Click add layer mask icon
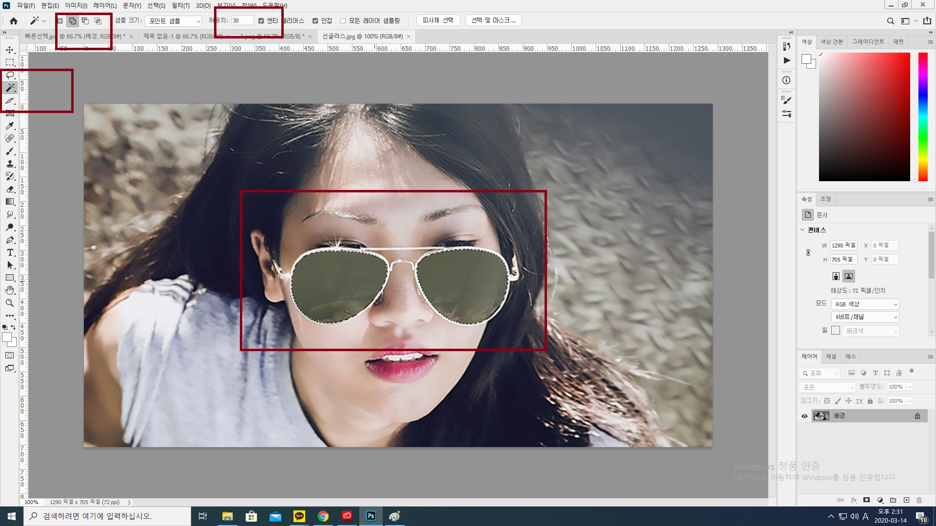 tap(866, 500)
